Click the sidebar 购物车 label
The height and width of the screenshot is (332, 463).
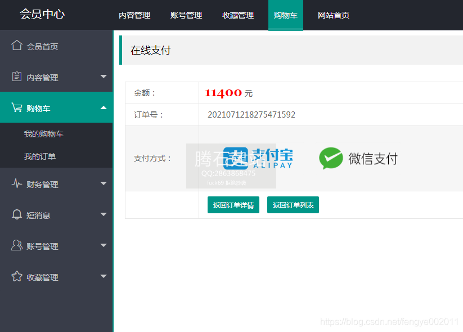tap(38, 109)
